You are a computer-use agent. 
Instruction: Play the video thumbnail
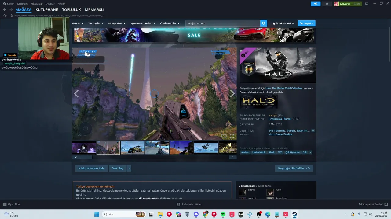[x=84, y=148]
